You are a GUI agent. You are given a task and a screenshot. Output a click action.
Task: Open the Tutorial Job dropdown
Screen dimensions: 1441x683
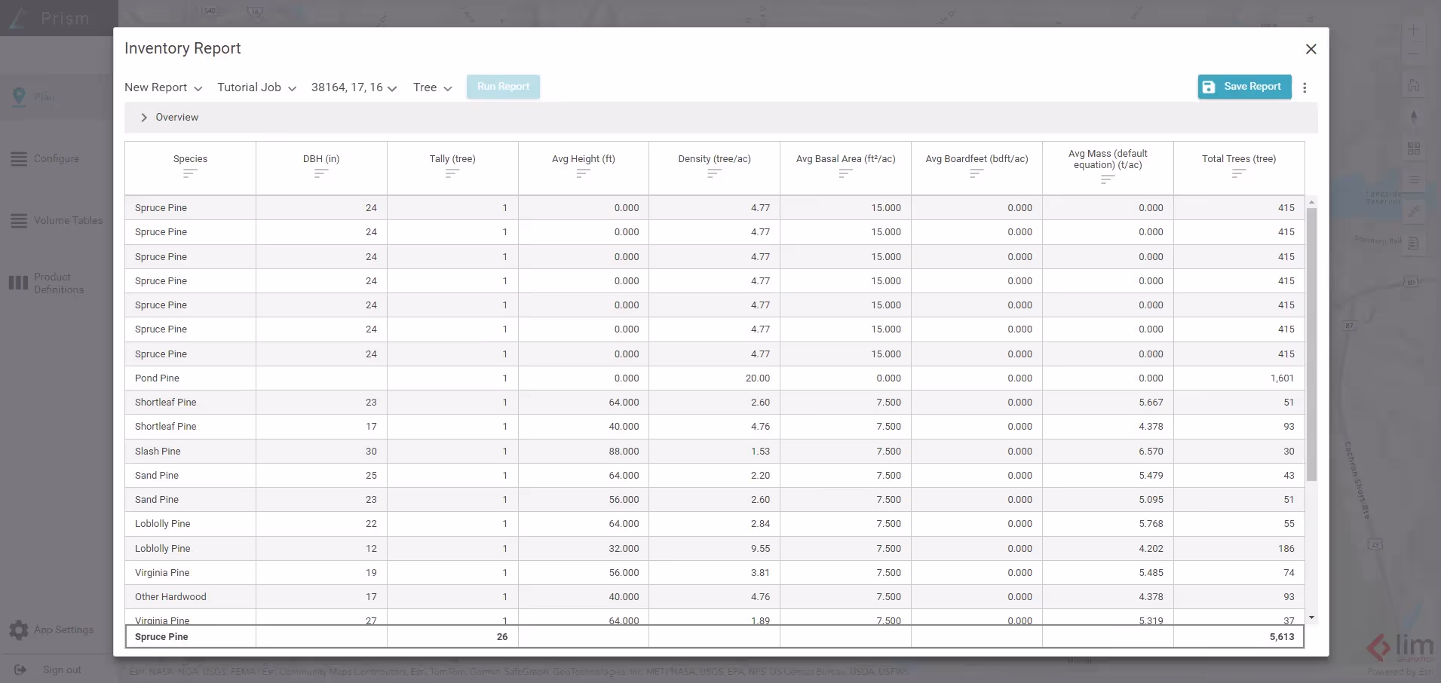[257, 87]
